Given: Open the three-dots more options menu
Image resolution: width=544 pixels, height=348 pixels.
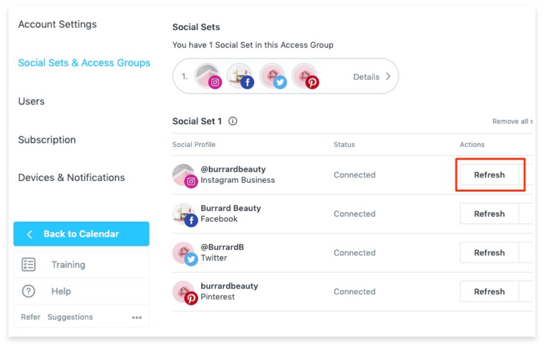Looking at the screenshot, I should coord(136,318).
